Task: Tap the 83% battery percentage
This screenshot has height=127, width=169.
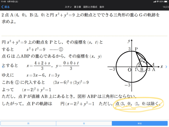Action: [x=162, y=2]
